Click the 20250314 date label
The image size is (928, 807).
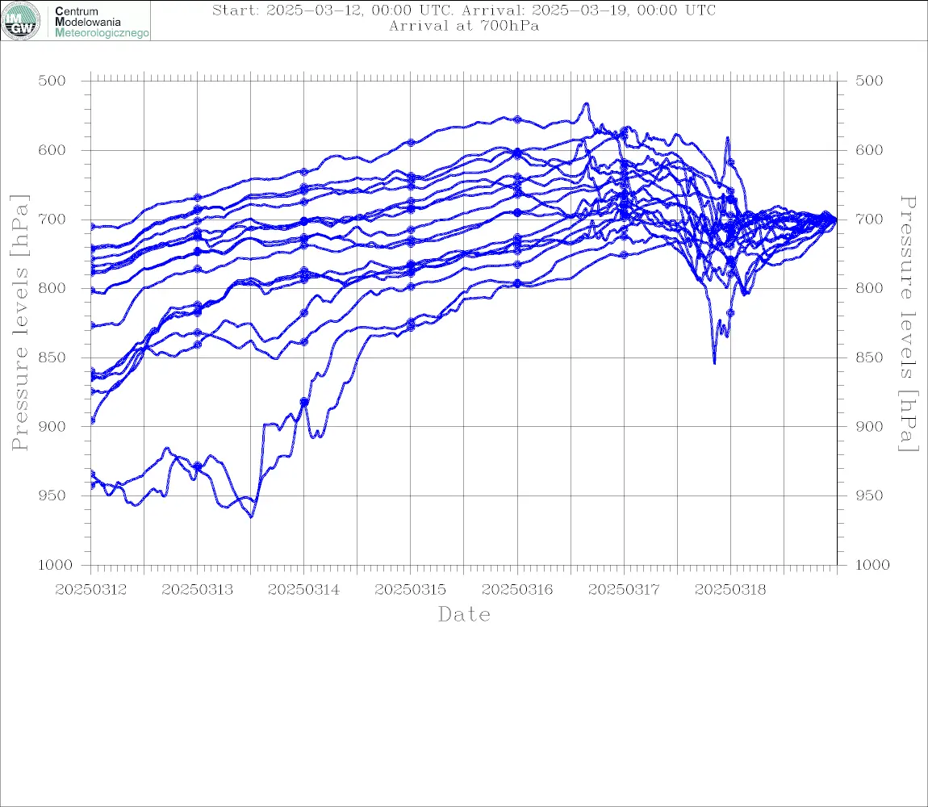pos(303,590)
